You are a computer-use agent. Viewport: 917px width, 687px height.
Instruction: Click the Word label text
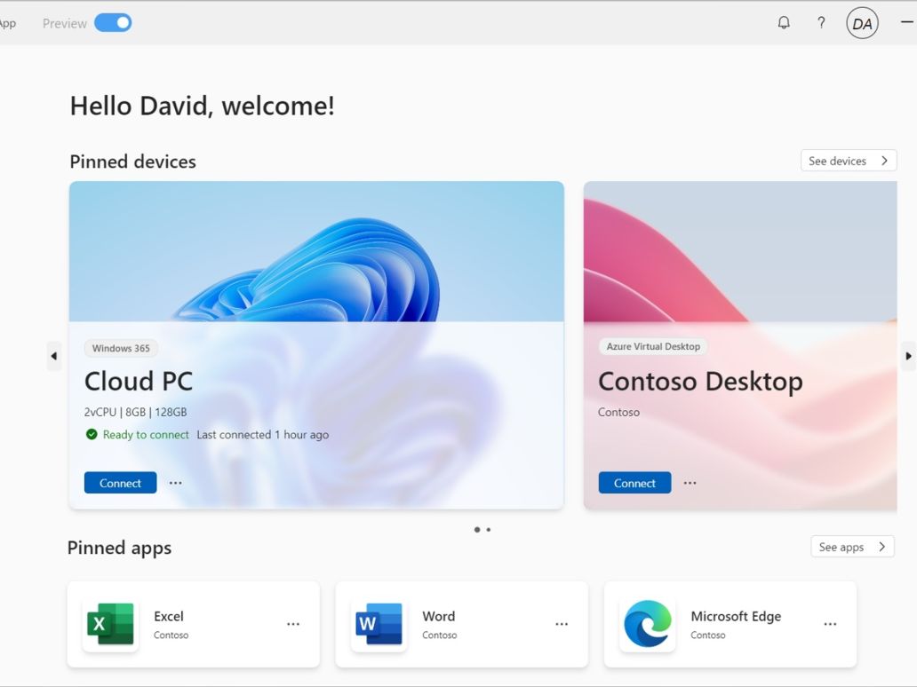tap(439, 616)
